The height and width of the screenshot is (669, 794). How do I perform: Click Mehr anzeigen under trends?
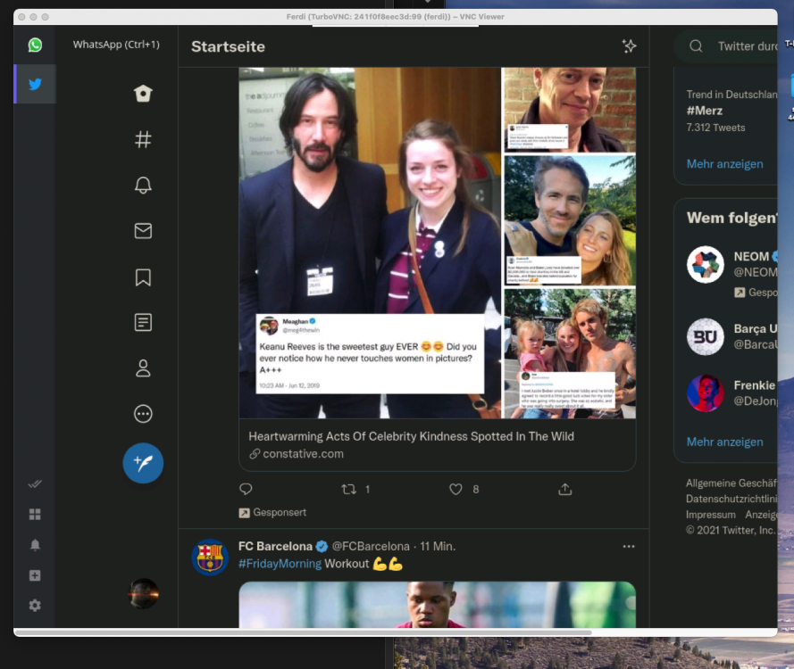[x=724, y=164]
